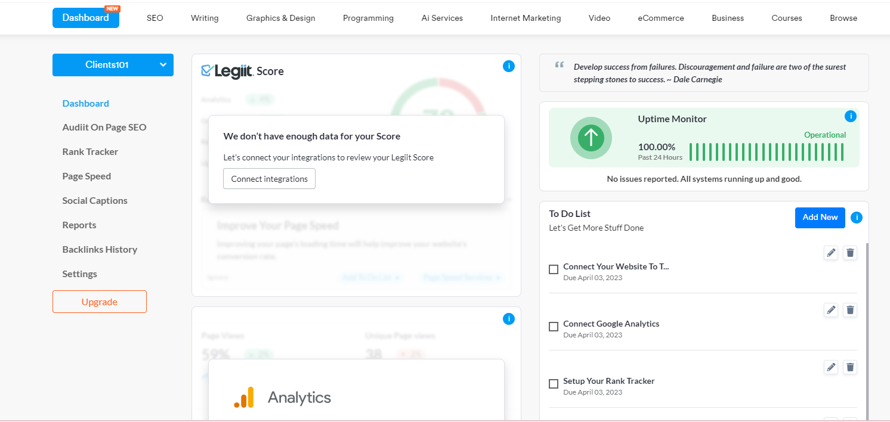The height and width of the screenshot is (422, 890).
Task: Open the Writing menu
Action: (x=205, y=18)
